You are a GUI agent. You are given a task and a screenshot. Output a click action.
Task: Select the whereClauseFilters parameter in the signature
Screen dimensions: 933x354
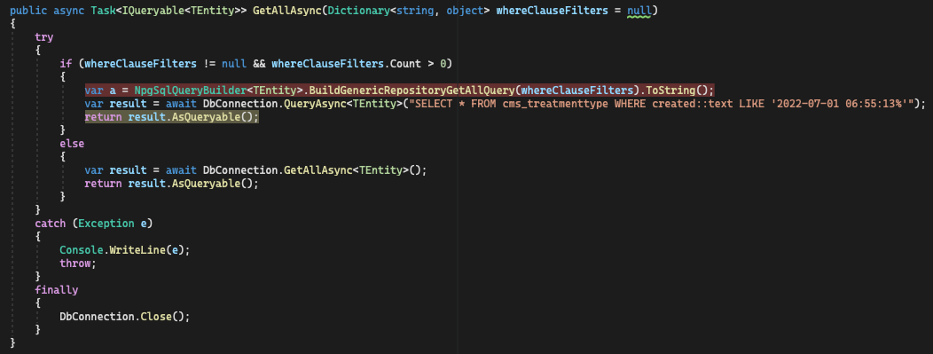tap(553, 11)
